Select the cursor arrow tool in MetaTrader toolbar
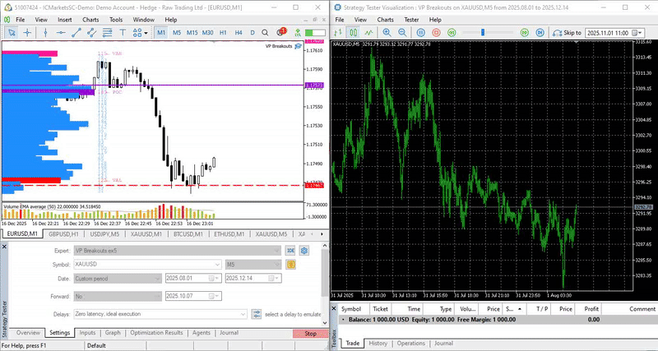This screenshot has width=658, height=351. [x=12, y=32]
